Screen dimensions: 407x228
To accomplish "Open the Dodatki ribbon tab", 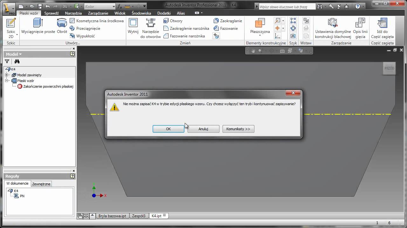I will click(164, 13).
